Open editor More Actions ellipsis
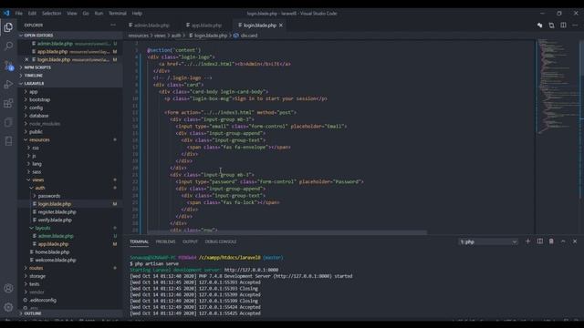This screenshot has height=328, width=584. click(x=575, y=26)
